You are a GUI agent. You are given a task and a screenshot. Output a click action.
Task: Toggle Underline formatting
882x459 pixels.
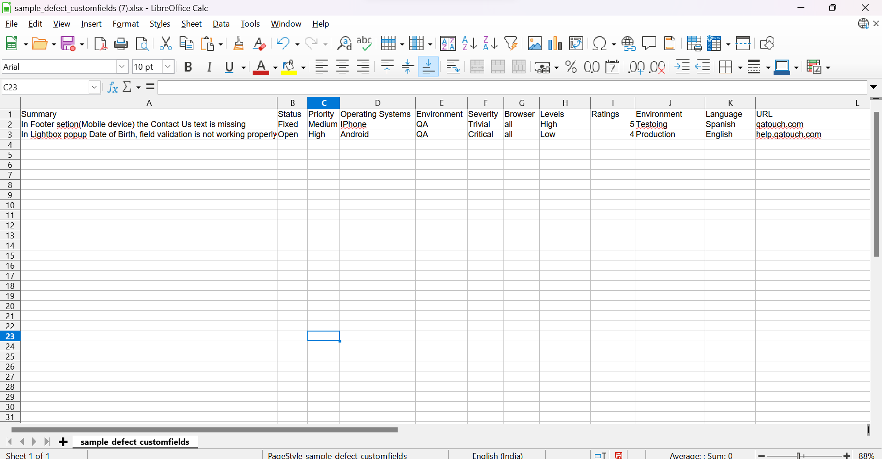230,67
